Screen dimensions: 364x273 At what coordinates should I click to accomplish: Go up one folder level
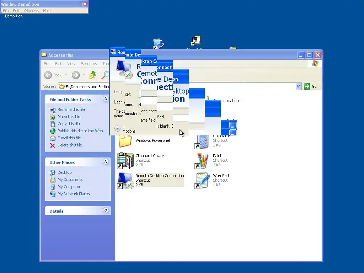pos(93,75)
